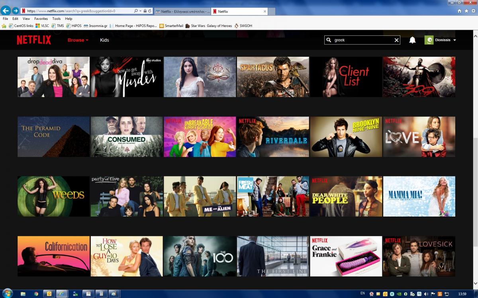478x298 pixels.
Task: Open Outlook from the taskbar
Action: [49, 294]
